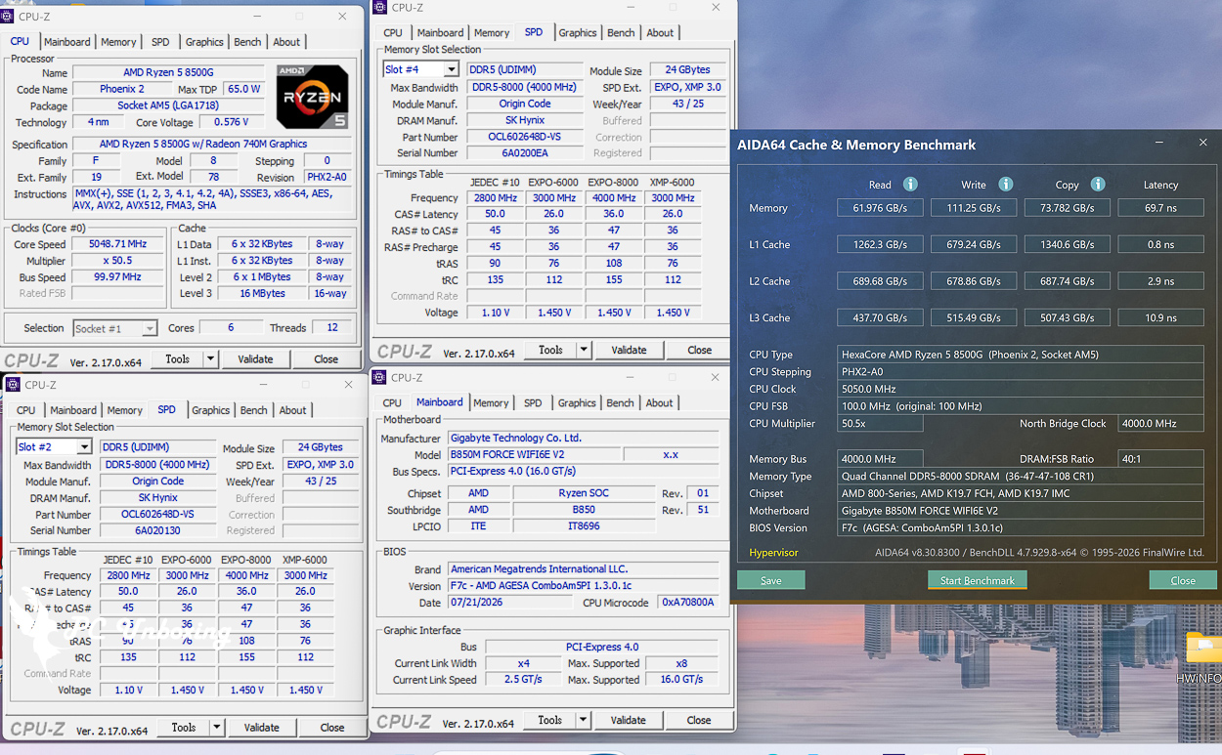The width and height of the screenshot is (1222, 755).
Task: Open the Slot #2 memory slot dropdown
Action: point(84,447)
